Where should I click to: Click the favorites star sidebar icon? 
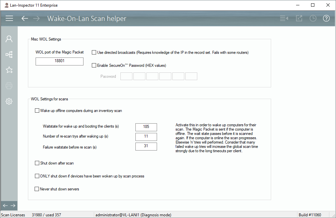(x=9, y=70)
